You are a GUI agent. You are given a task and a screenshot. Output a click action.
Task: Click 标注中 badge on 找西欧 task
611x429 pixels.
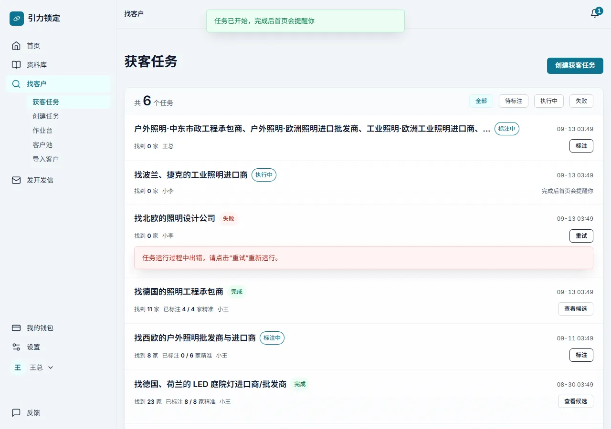272,338
